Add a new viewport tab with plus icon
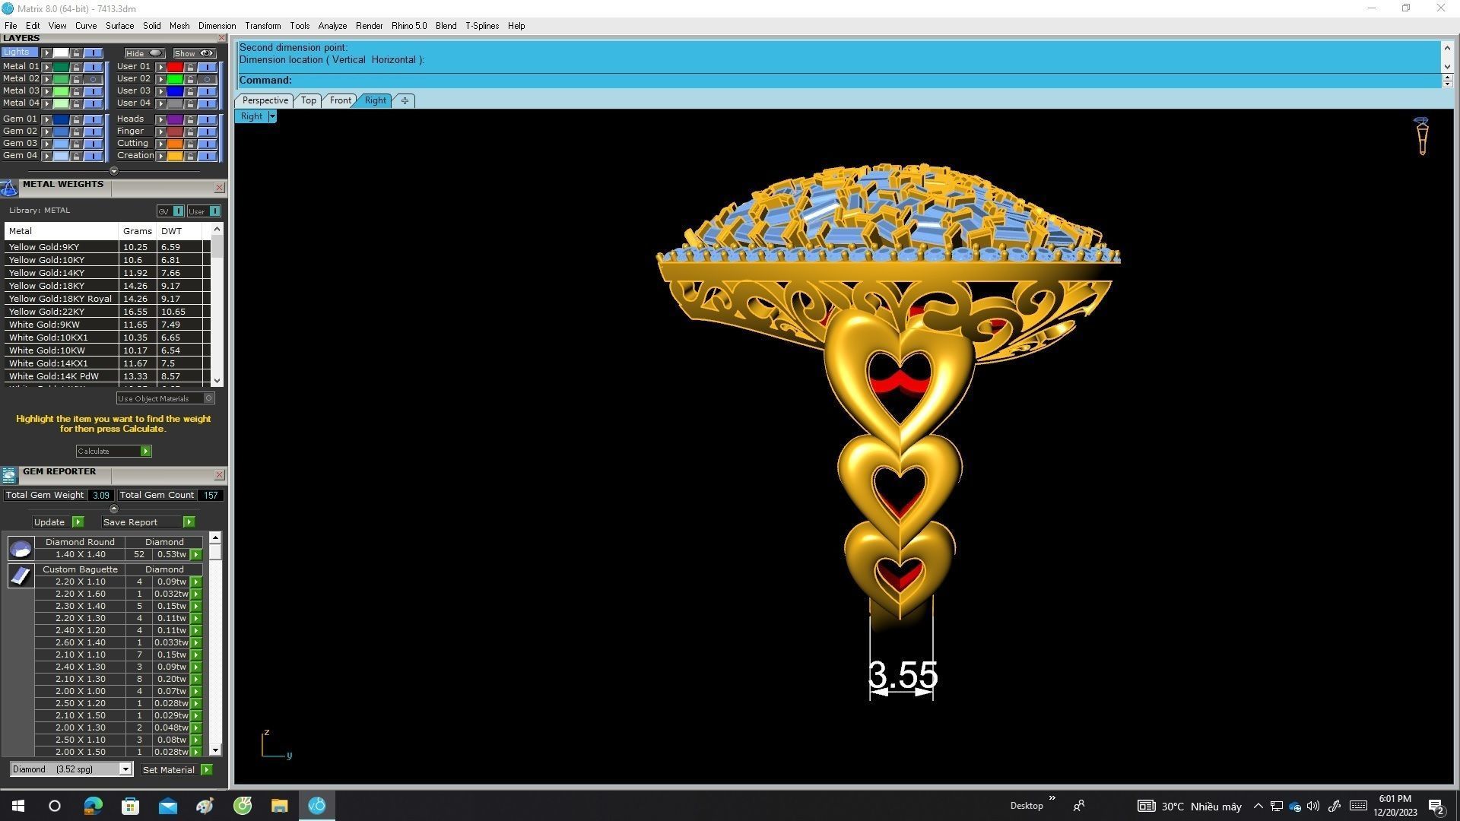The image size is (1460, 821). 405,100
